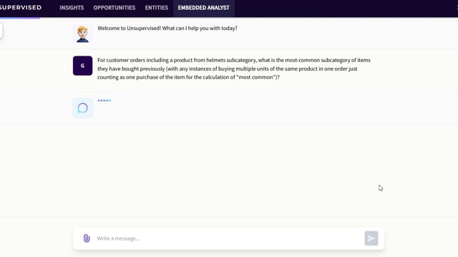Click the empty chat area below messages
Viewport: 458px width, 257px height.
229,171
